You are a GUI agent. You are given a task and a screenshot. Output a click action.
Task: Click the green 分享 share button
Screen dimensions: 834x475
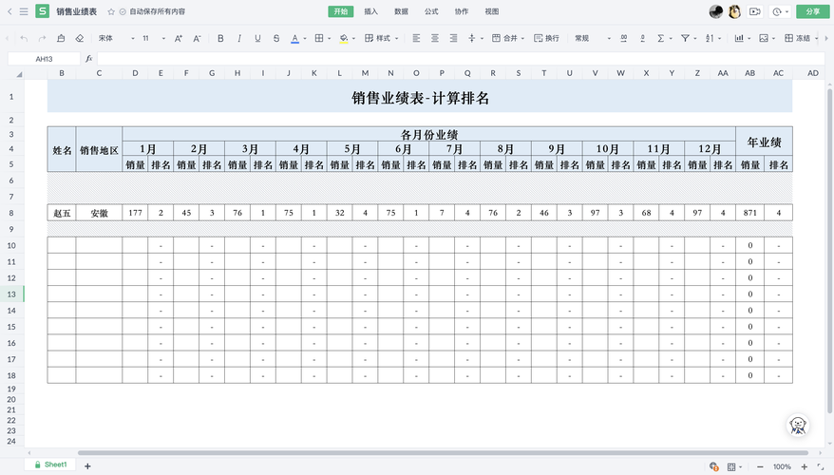pos(813,11)
